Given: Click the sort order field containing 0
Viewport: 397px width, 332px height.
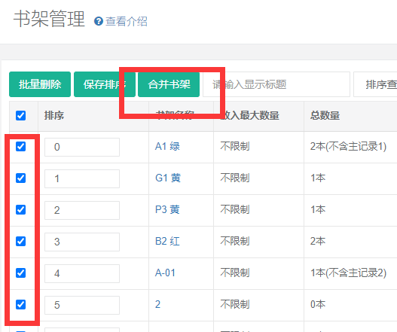Looking at the screenshot, I should point(82,147).
